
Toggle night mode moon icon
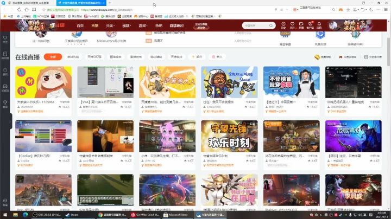[371, 9]
